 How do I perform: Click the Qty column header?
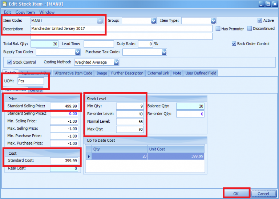click(120, 149)
